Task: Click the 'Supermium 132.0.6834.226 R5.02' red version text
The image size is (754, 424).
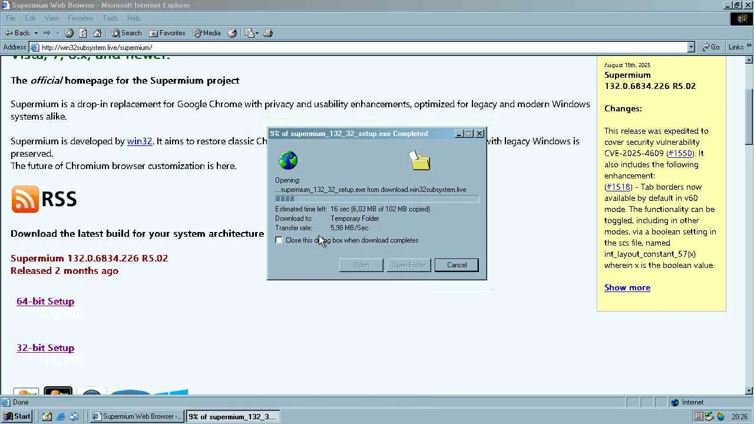Action: pyautogui.click(x=90, y=258)
